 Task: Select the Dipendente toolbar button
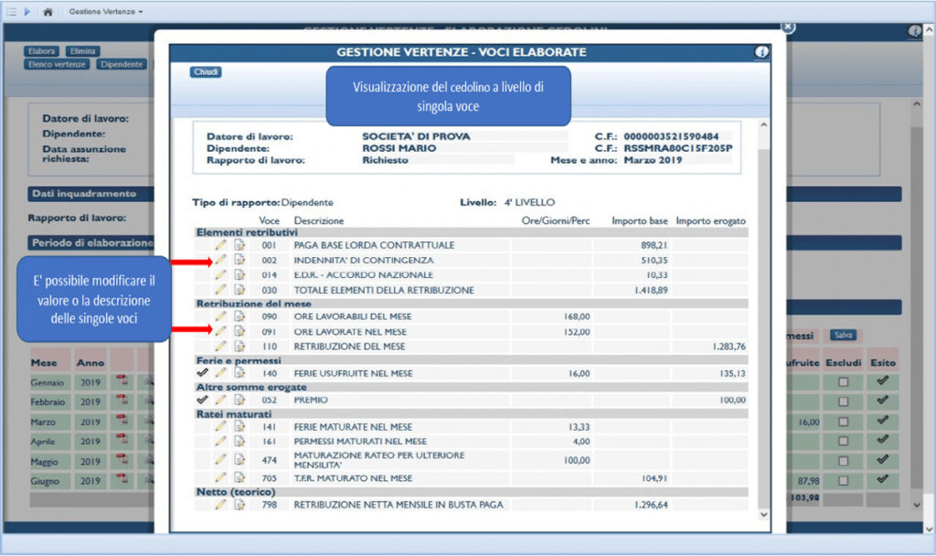(122, 64)
